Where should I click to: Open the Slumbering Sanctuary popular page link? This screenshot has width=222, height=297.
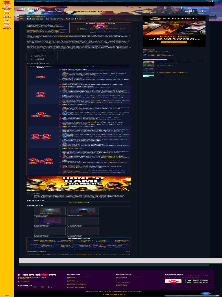tap(172, 73)
